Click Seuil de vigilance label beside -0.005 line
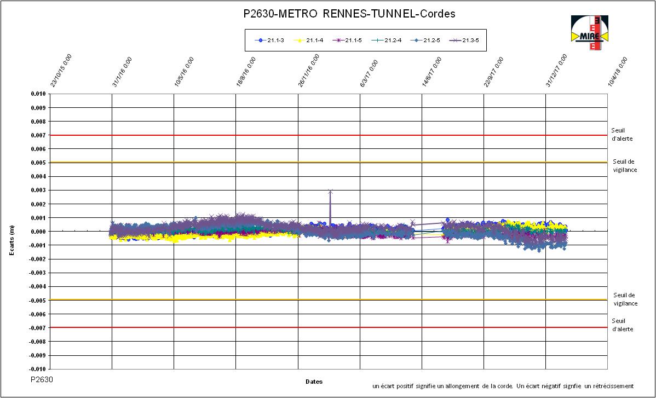Screen dimensions: 656x398 [625, 299]
